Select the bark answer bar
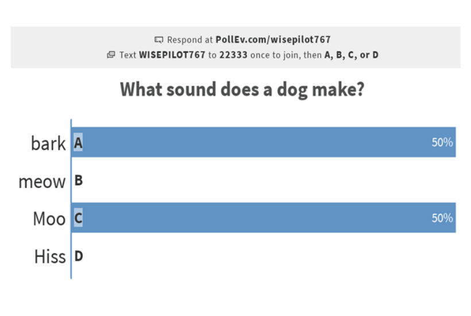This screenshot has width=471, height=316. [264, 142]
